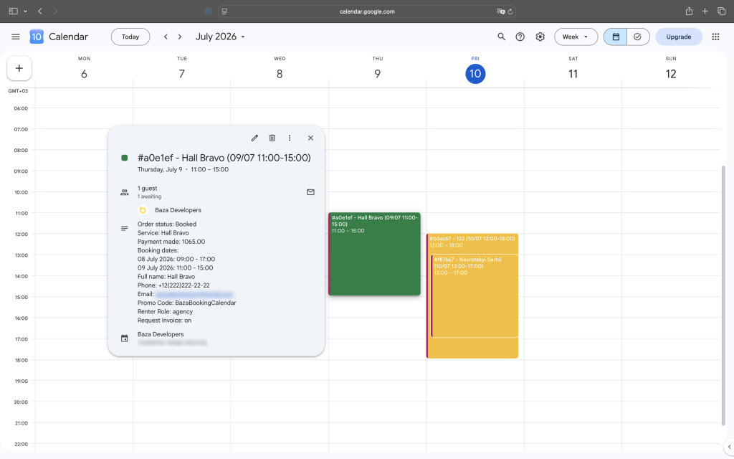734x459 pixels.
Task: Click the Baza Developers guest avatar
Action: coord(143,210)
